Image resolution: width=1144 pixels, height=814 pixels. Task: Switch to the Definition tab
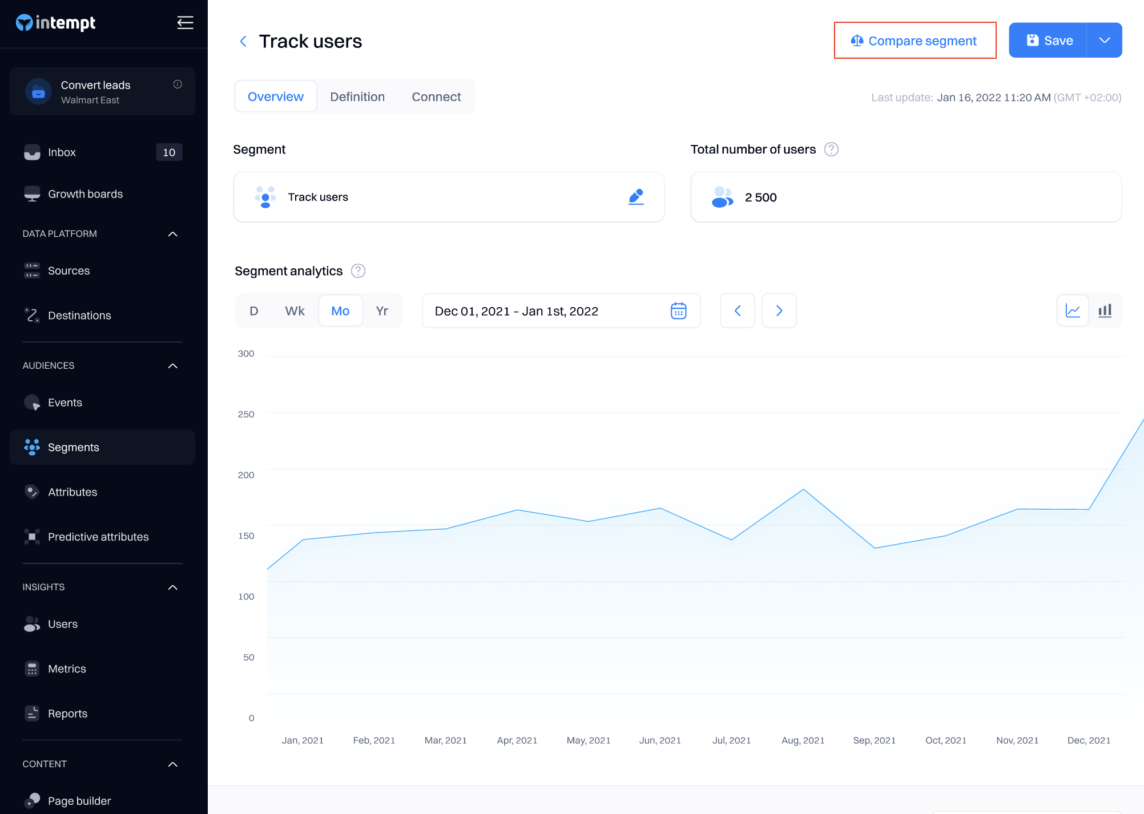click(357, 97)
